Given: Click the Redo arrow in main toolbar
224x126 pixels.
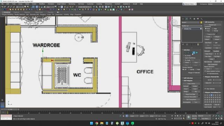Looking at the screenshot, I should (5, 7).
